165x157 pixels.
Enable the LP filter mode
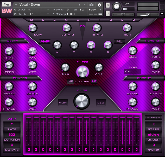tap(94, 81)
